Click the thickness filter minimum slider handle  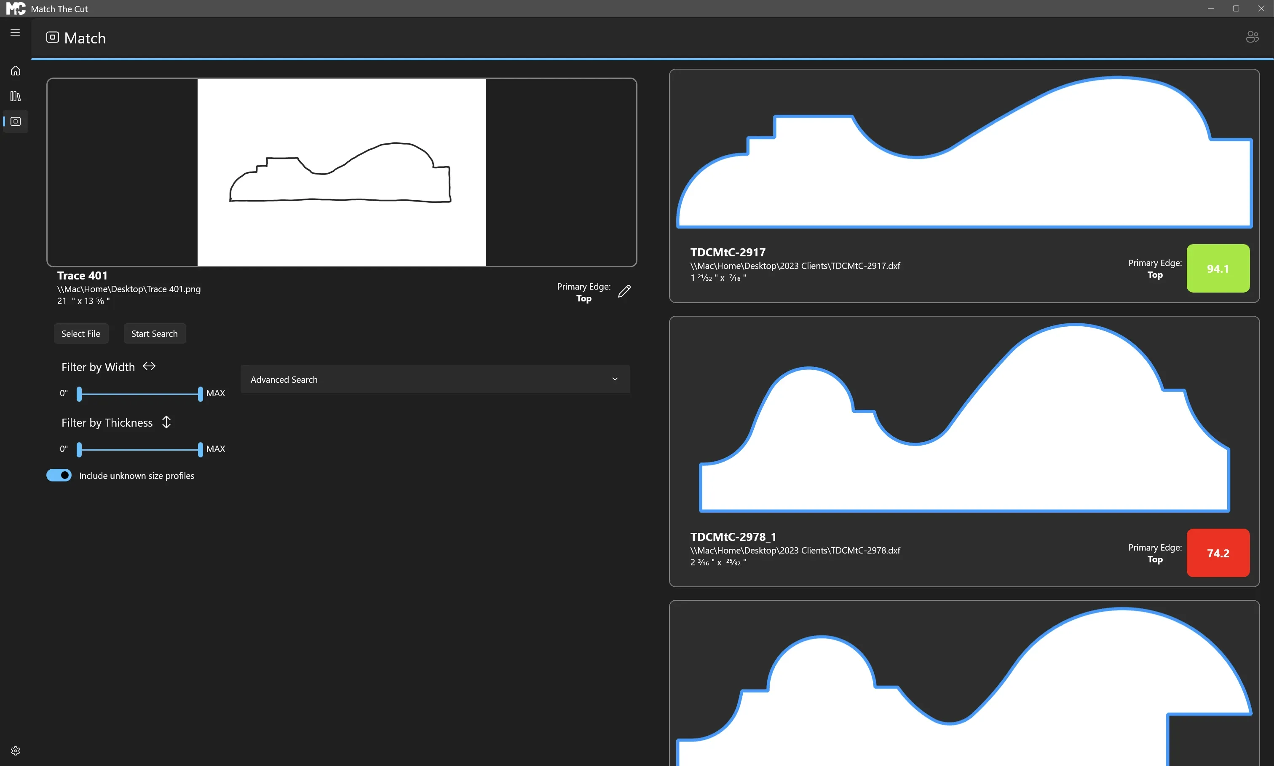[x=79, y=449]
